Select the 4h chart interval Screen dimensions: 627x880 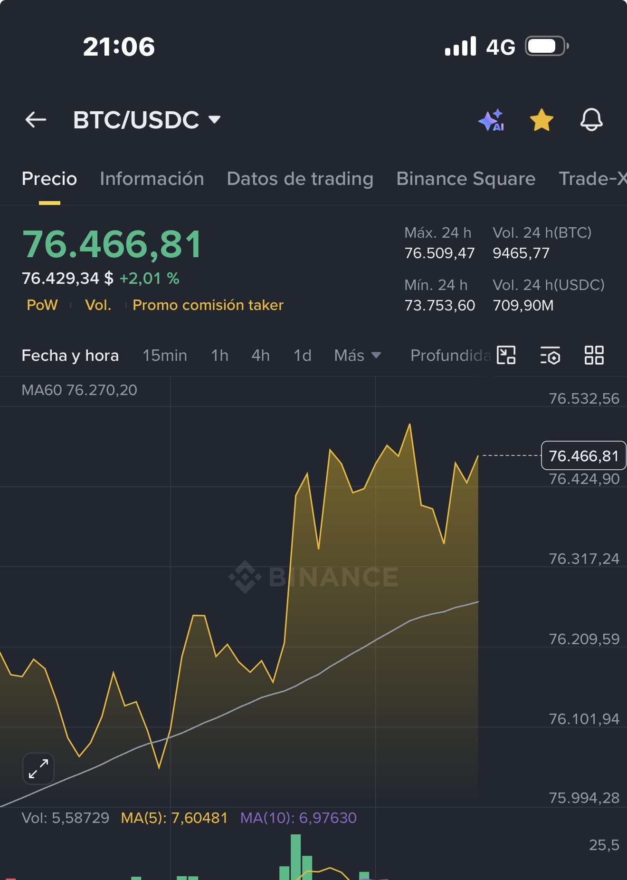[x=260, y=355]
